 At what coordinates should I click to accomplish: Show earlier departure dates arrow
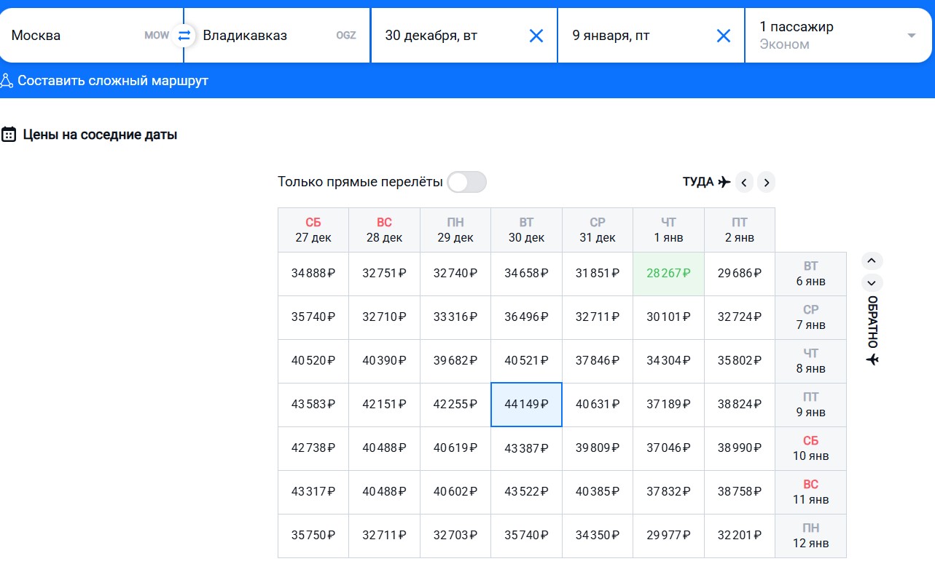(x=743, y=182)
